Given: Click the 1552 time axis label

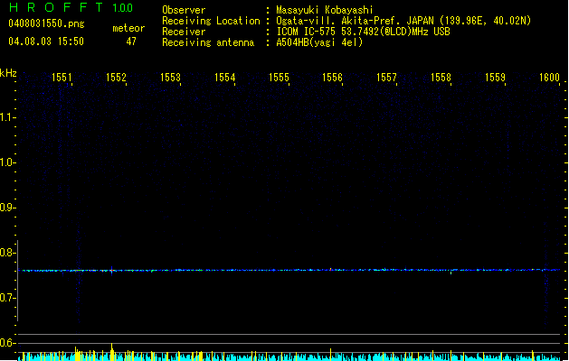Looking at the screenshot, I should [116, 77].
